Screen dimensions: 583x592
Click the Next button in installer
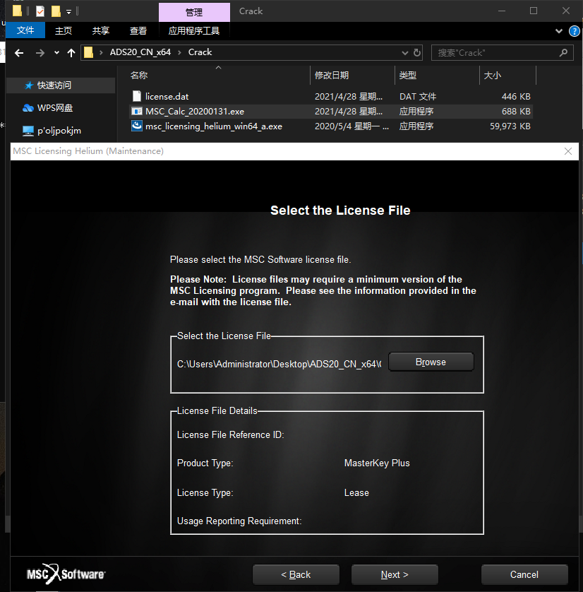pyautogui.click(x=395, y=574)
